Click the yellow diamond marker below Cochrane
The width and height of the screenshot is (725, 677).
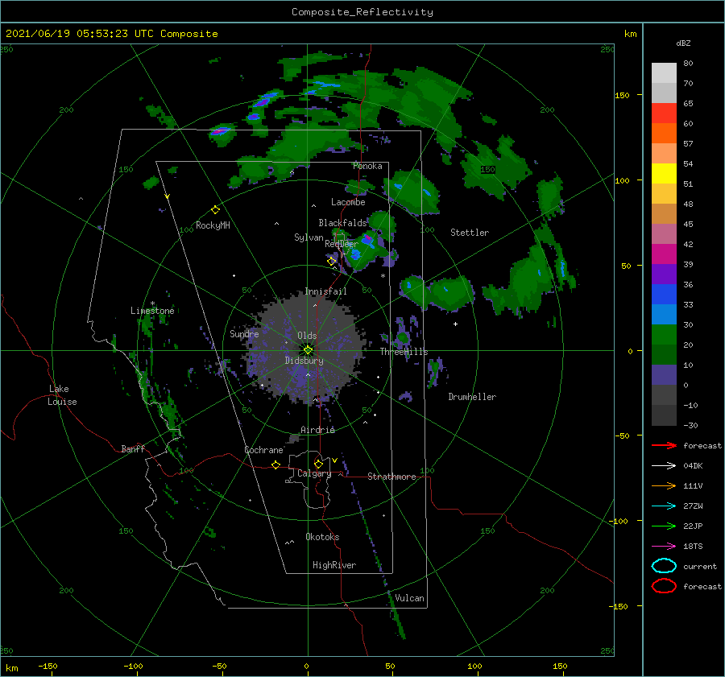click(x=275, y=464)
